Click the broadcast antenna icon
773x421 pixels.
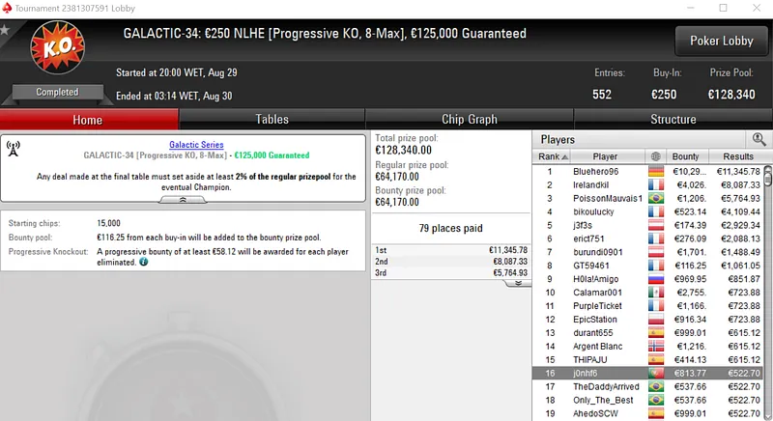(14, 150)
